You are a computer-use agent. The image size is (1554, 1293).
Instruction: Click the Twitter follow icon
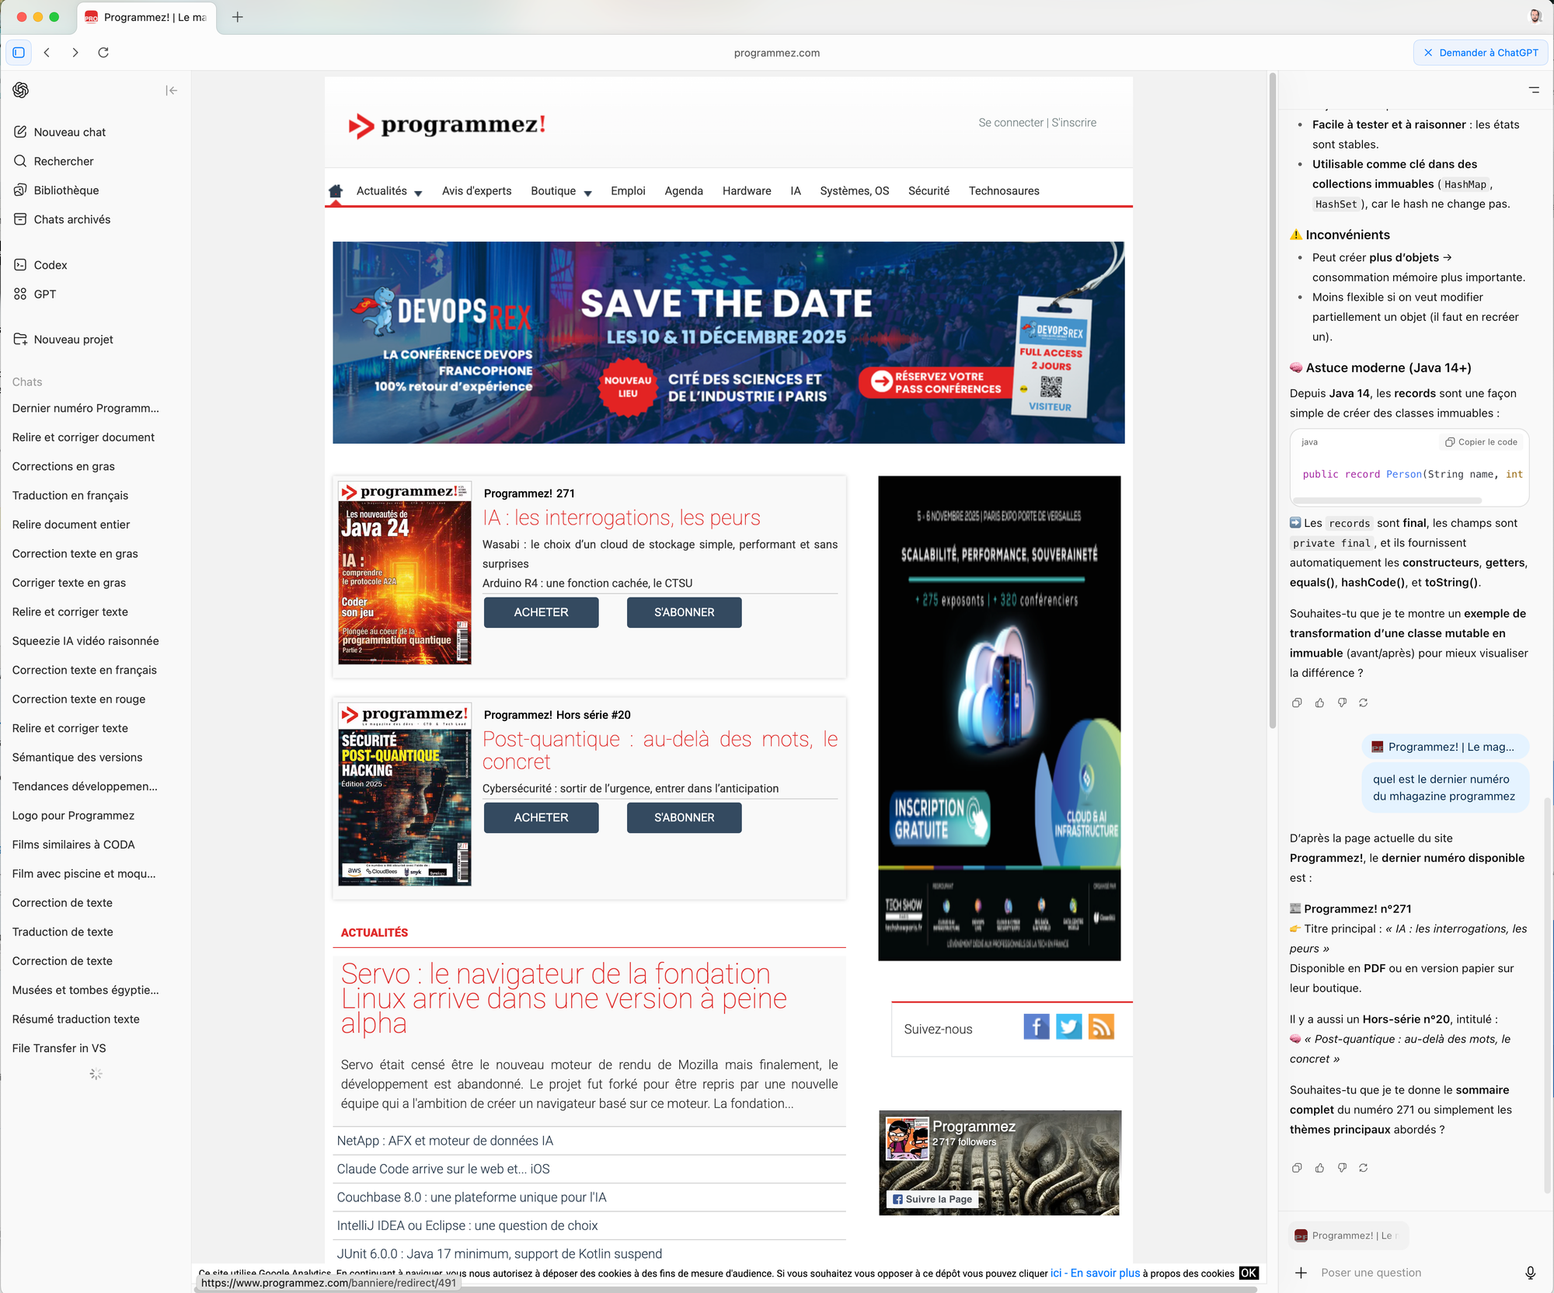point(1068,1027)
